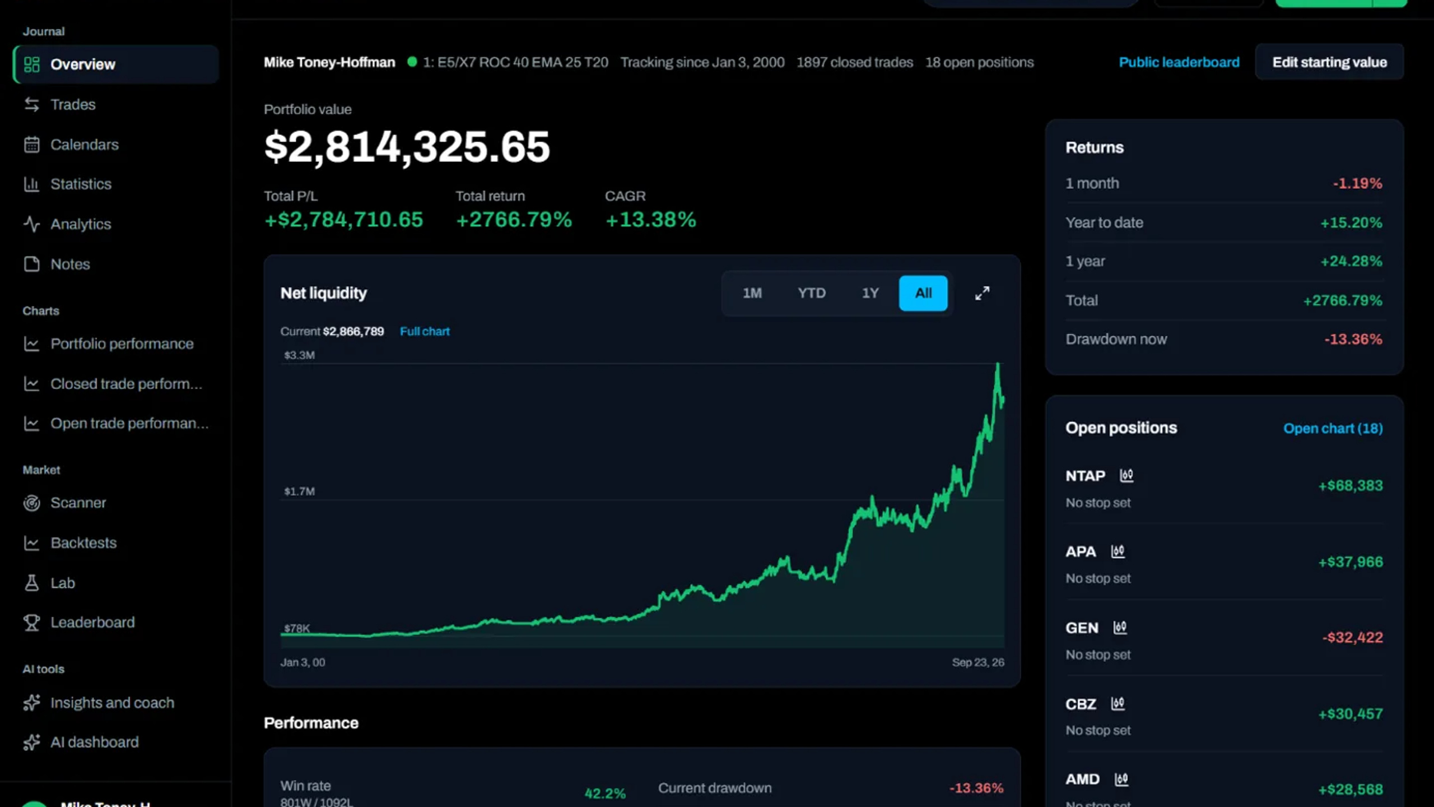The width and height of the screenshot is (1434, 807).
Task: Click the Drawdown now -13.36% value
Action: (1353, 339)
